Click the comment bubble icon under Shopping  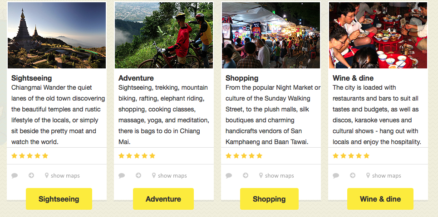(x=229, y=176)
